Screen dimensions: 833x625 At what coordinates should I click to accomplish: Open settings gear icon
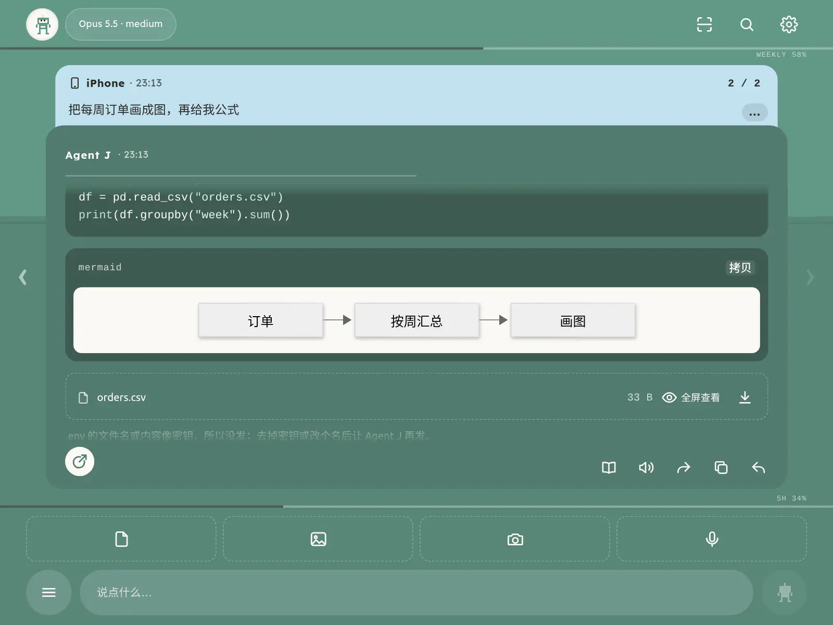789,24
